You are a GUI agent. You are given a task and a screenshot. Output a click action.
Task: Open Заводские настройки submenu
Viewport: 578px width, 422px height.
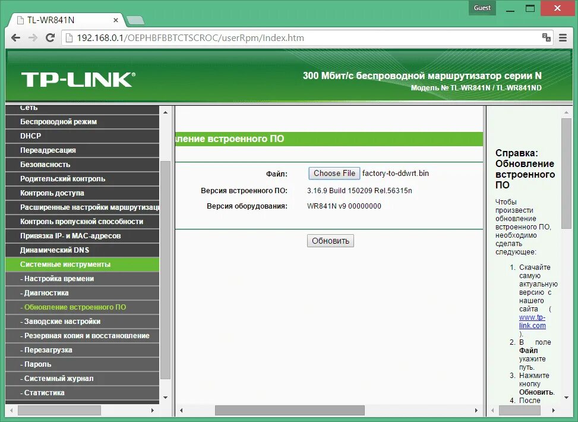82,322
